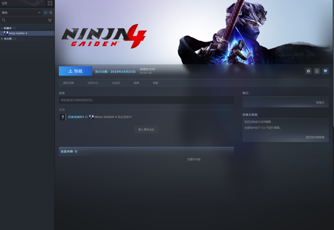Collapse the 收藏夹 category

pyautogui.click(x=2, y=28)
